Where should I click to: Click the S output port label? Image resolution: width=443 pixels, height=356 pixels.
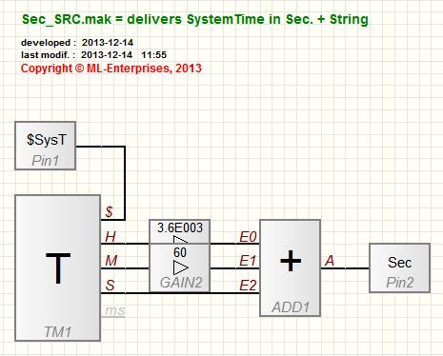110,286
